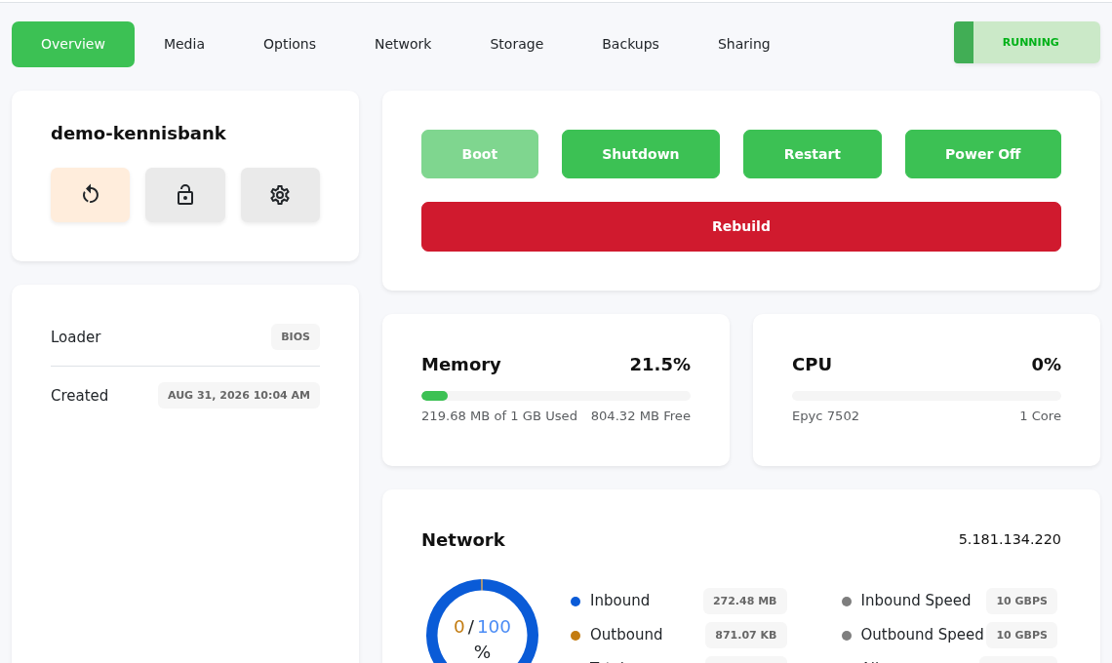Click the padlock icon button
The height and width of the screenshot is (663, 1112).
(185, 195)
